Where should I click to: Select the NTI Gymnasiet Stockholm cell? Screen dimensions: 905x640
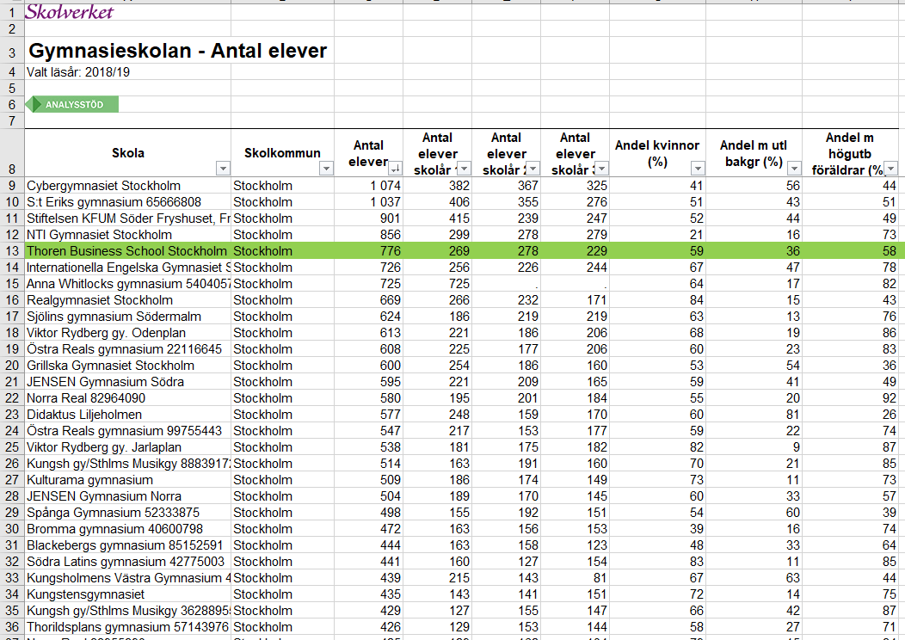[x=127, y=235]
